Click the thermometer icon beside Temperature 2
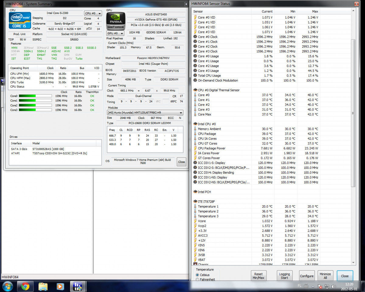 pos(195,211)
